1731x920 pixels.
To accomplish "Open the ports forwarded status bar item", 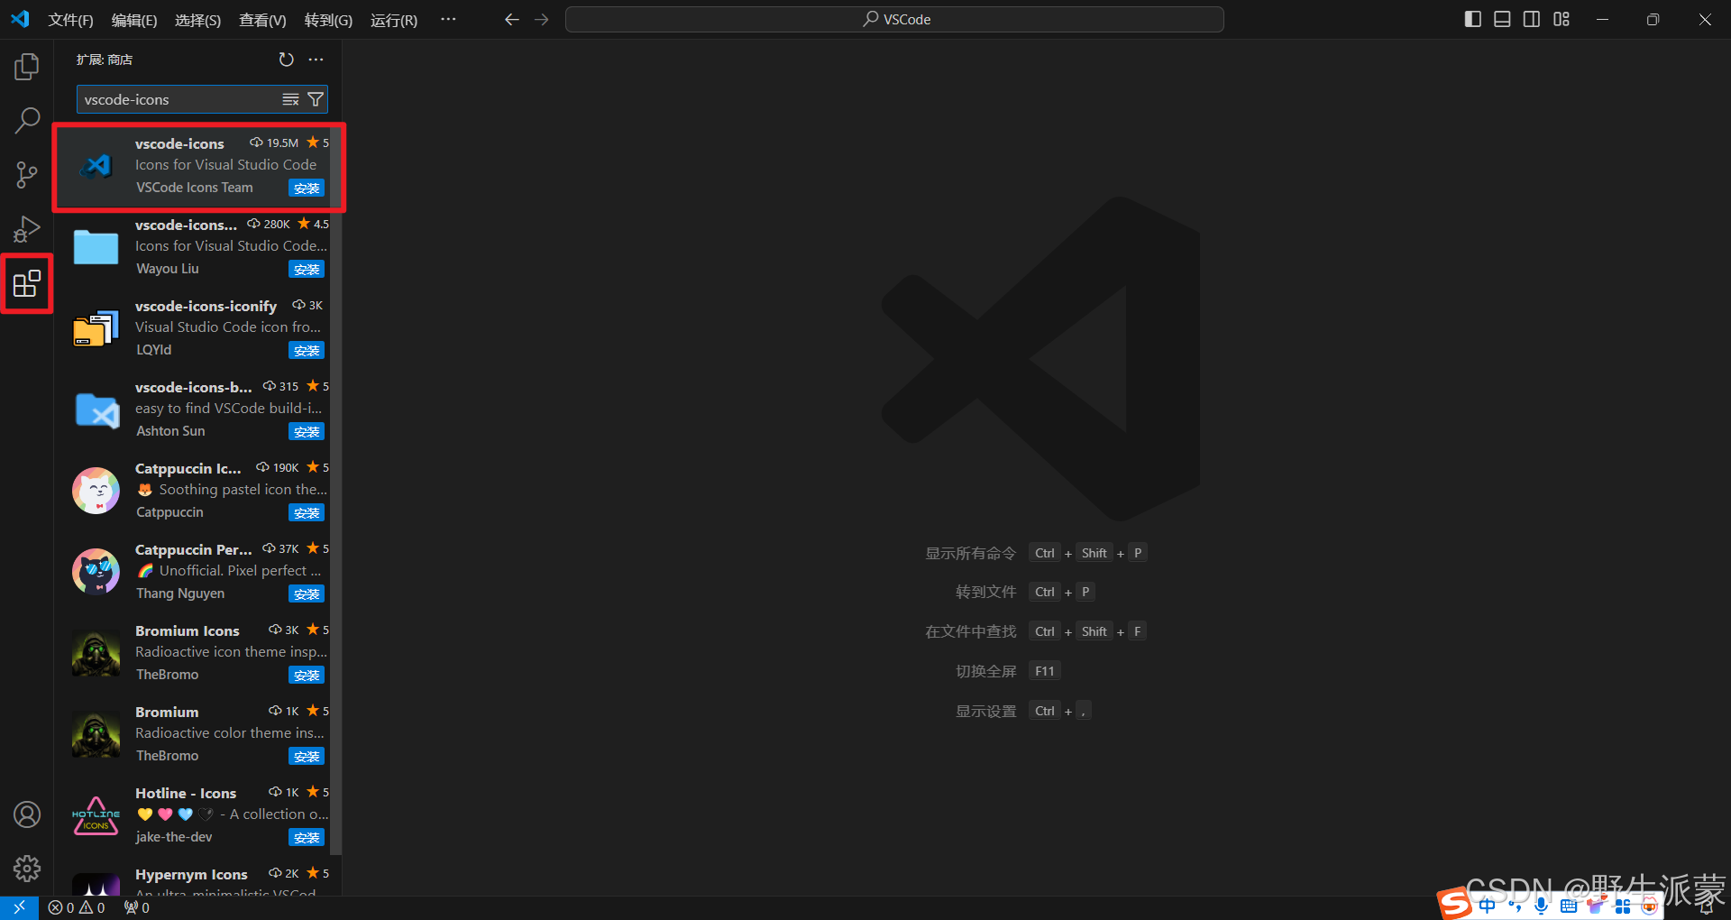I will click(137, 907).
